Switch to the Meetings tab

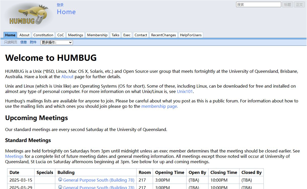click(x=75, y=35)
